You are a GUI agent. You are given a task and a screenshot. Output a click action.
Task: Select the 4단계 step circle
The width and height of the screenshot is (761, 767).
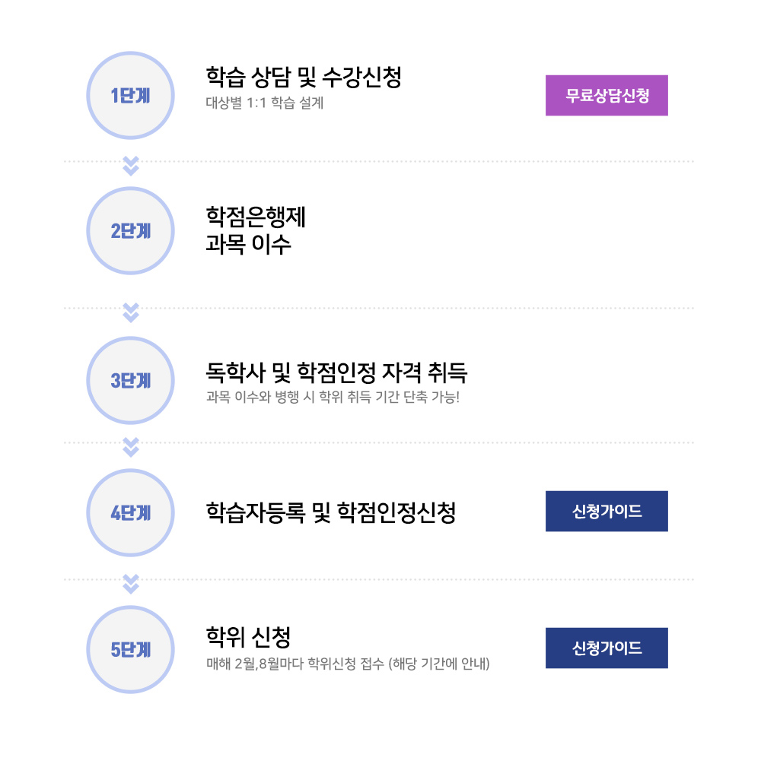pos(131,513)
